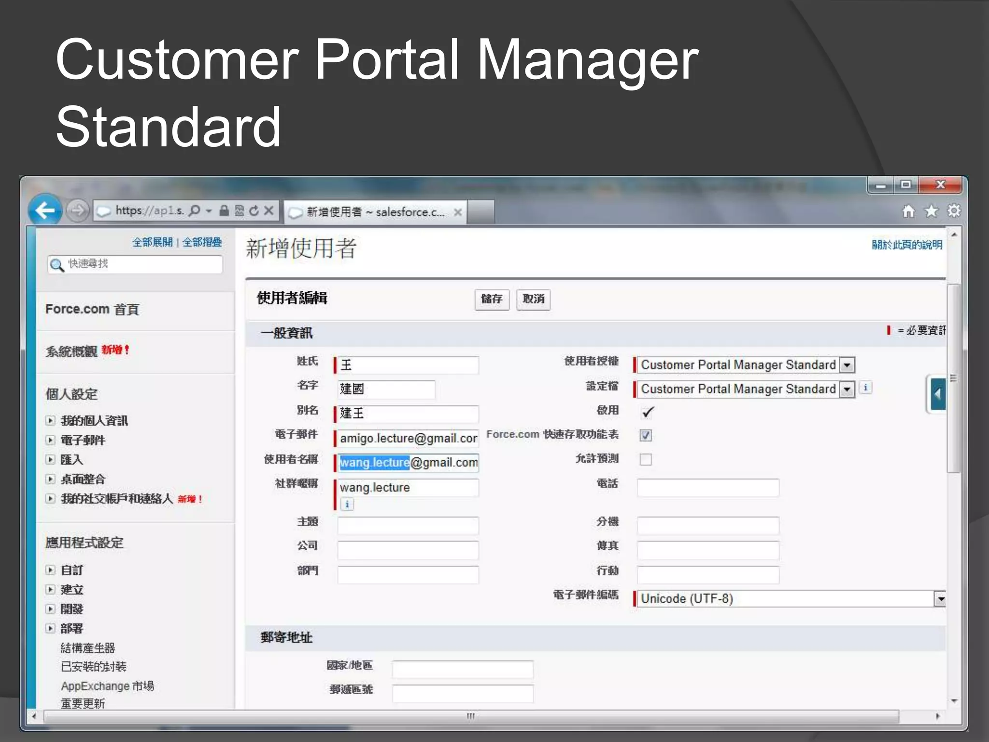
Task: Click the browser forward arrow button
Action: click(x=77, y=211)
